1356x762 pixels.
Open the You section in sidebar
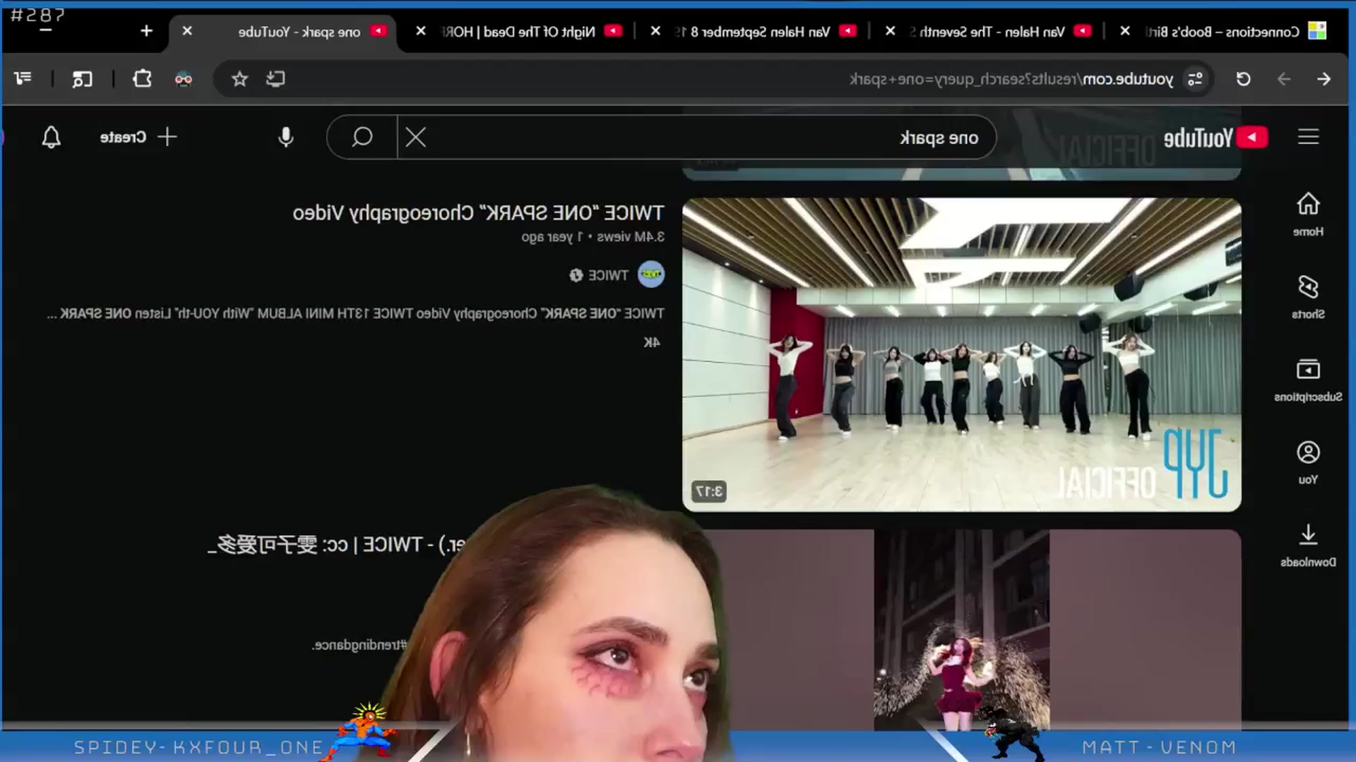[x=1308, y=463]
